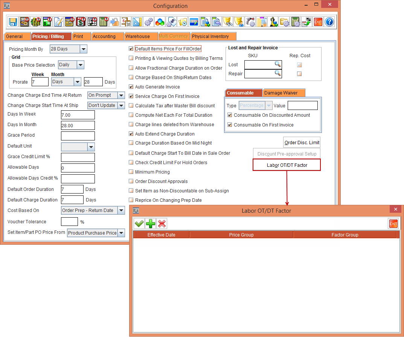Select the ruler and set-square toolbar icon
This screenshot has width=404, height=337.
137,21
